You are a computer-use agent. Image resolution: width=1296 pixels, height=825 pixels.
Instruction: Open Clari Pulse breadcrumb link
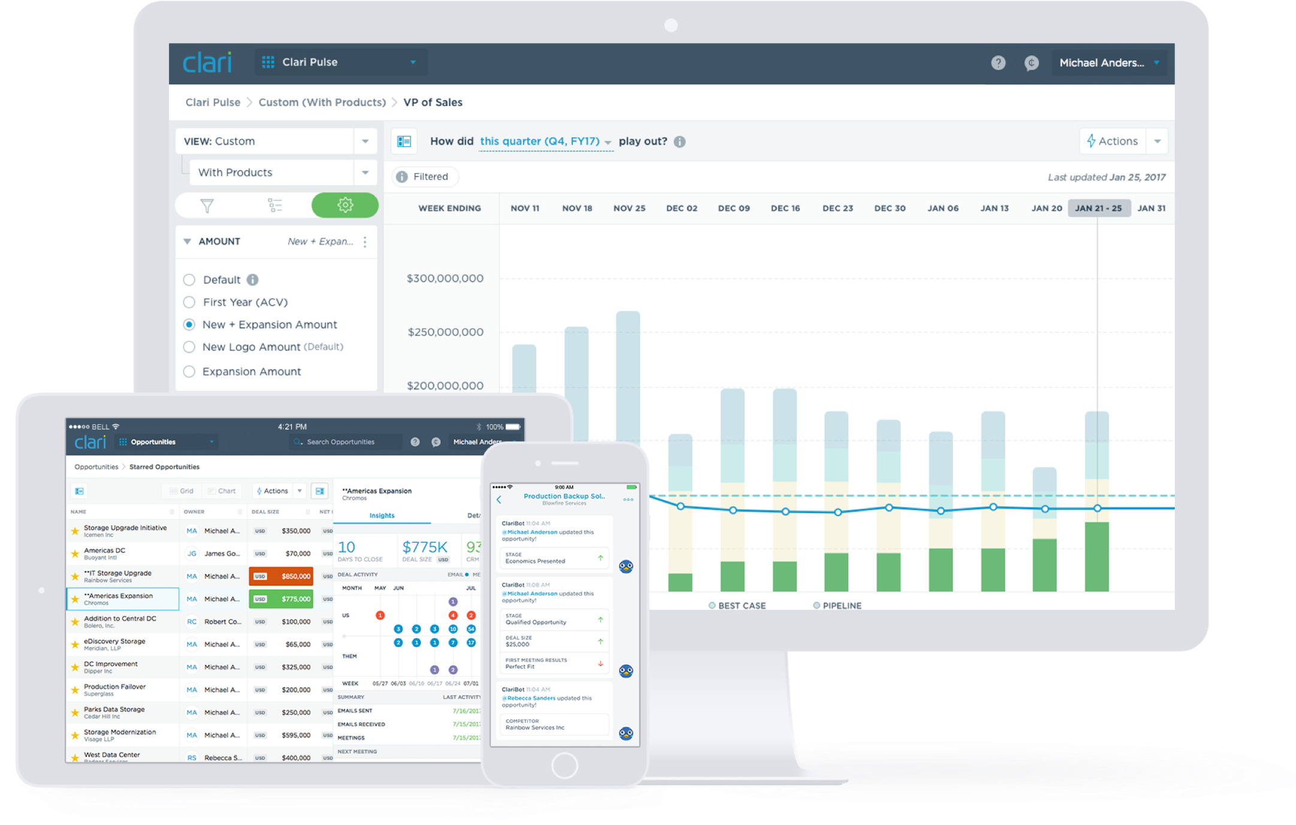[213, 102]
